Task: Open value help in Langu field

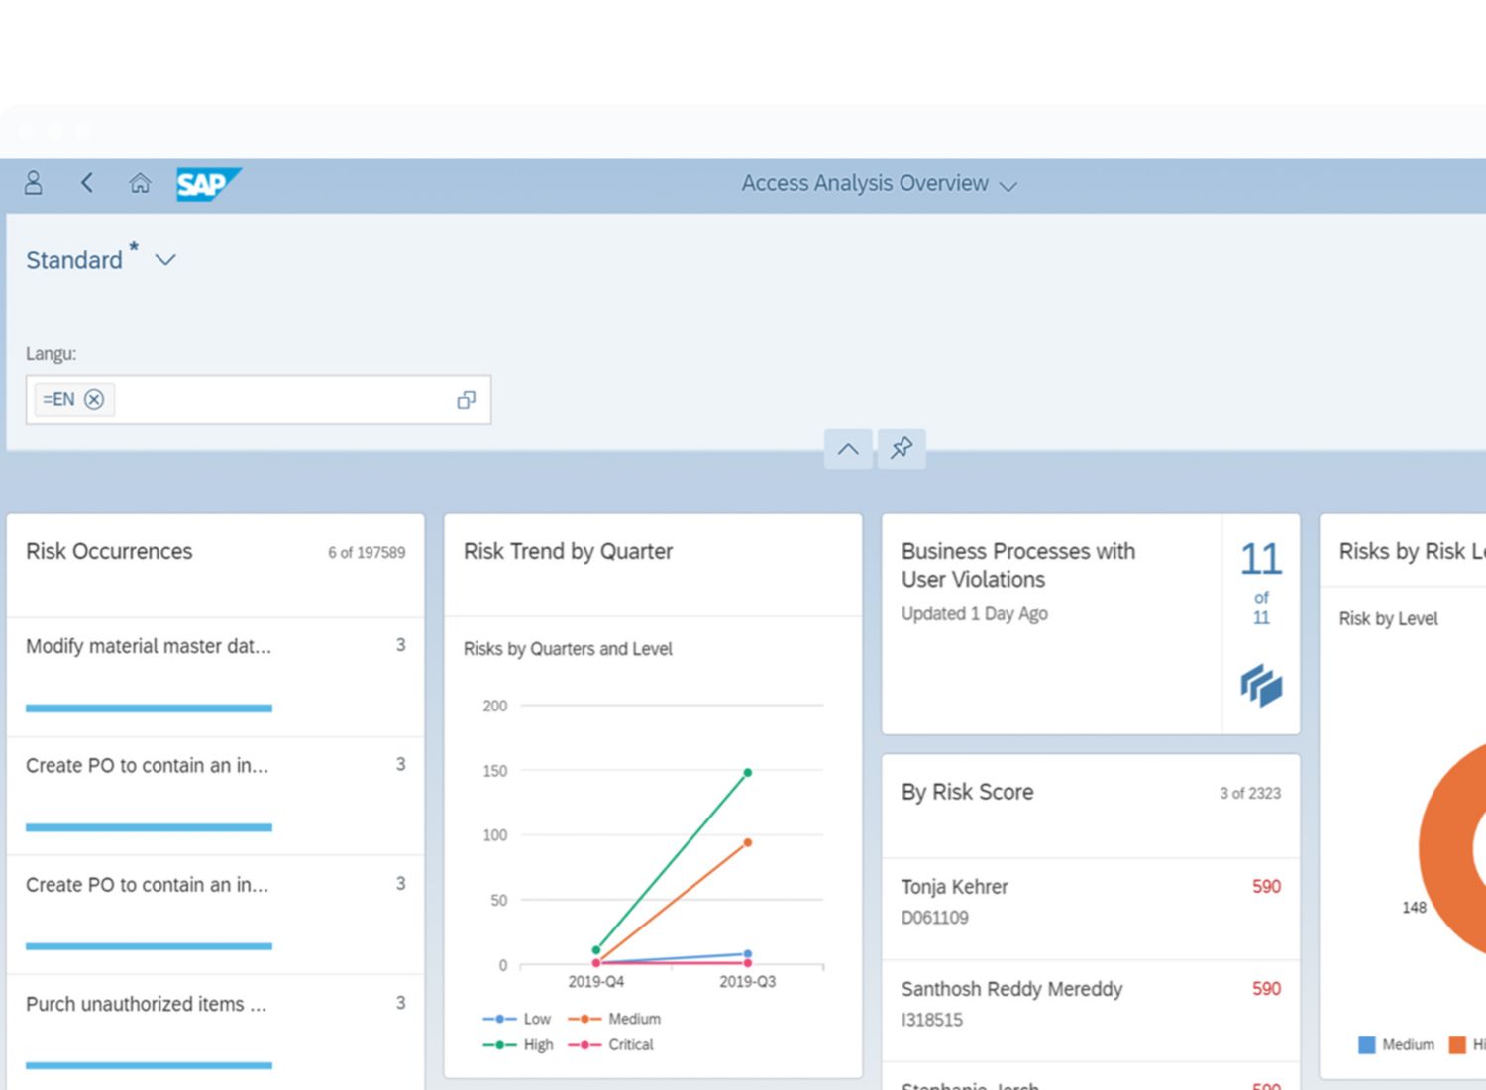Action: (466, 400)
